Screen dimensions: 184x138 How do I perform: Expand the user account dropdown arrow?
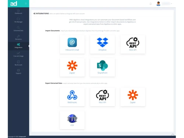click(x=171, y=4)
